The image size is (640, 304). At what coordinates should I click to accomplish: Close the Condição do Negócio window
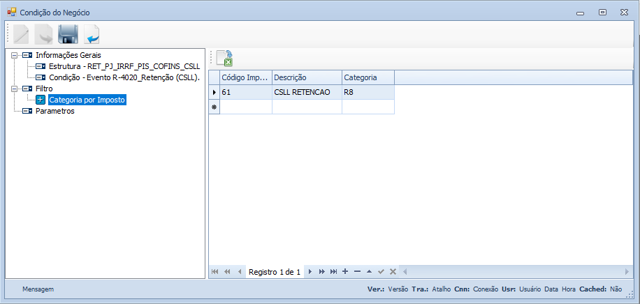[x=624, y=13]
